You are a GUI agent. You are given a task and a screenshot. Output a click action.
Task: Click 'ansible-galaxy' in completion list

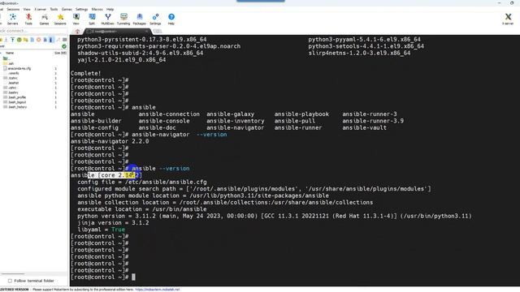pos(230,114)
